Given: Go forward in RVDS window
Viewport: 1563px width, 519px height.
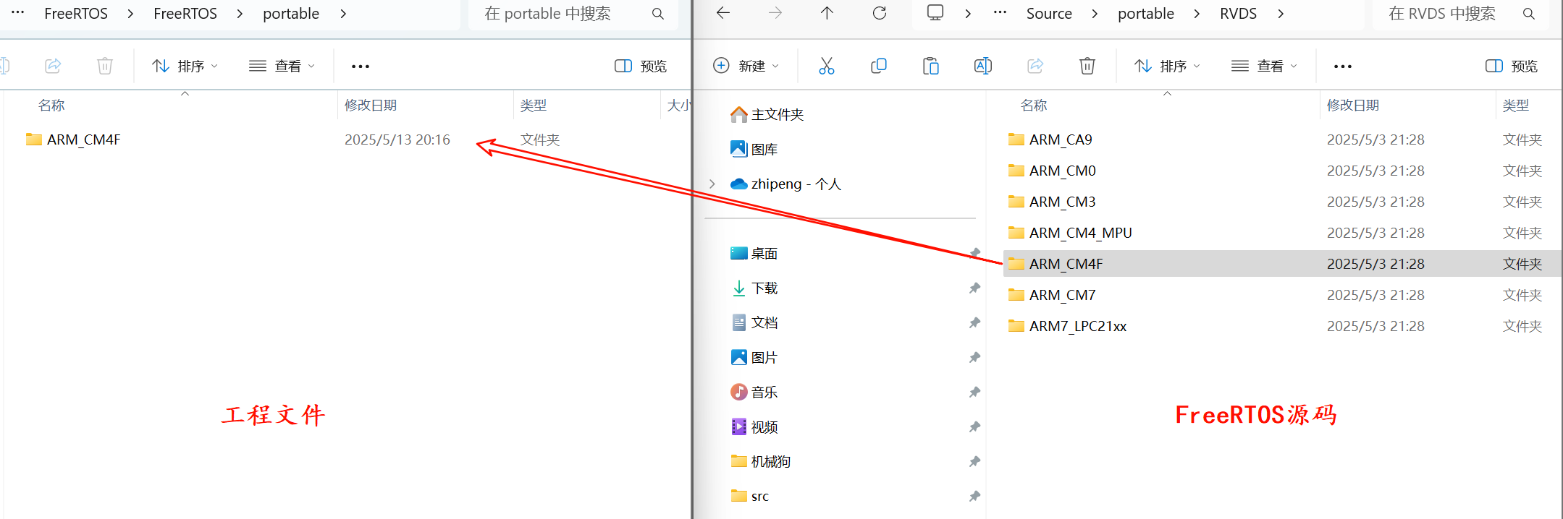Looking at the screenshot, I should click(x=775, y=13).
